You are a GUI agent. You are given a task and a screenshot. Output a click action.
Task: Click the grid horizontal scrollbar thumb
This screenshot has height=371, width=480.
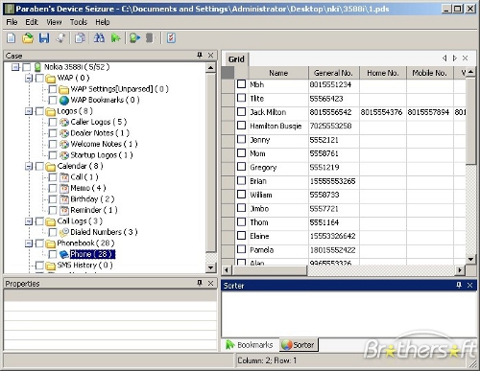point(270,270)
